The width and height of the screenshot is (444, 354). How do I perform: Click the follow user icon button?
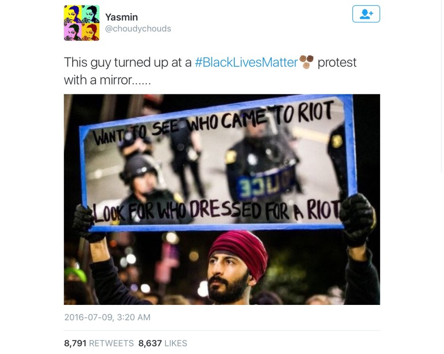pos(366,14)
